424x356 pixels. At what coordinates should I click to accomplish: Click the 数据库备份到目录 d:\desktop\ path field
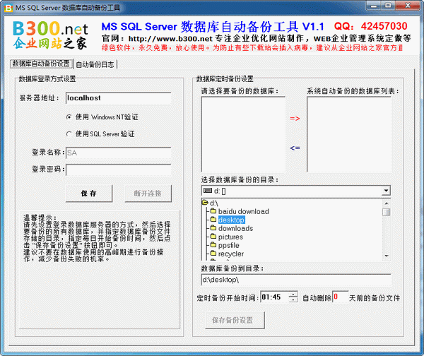296,280
